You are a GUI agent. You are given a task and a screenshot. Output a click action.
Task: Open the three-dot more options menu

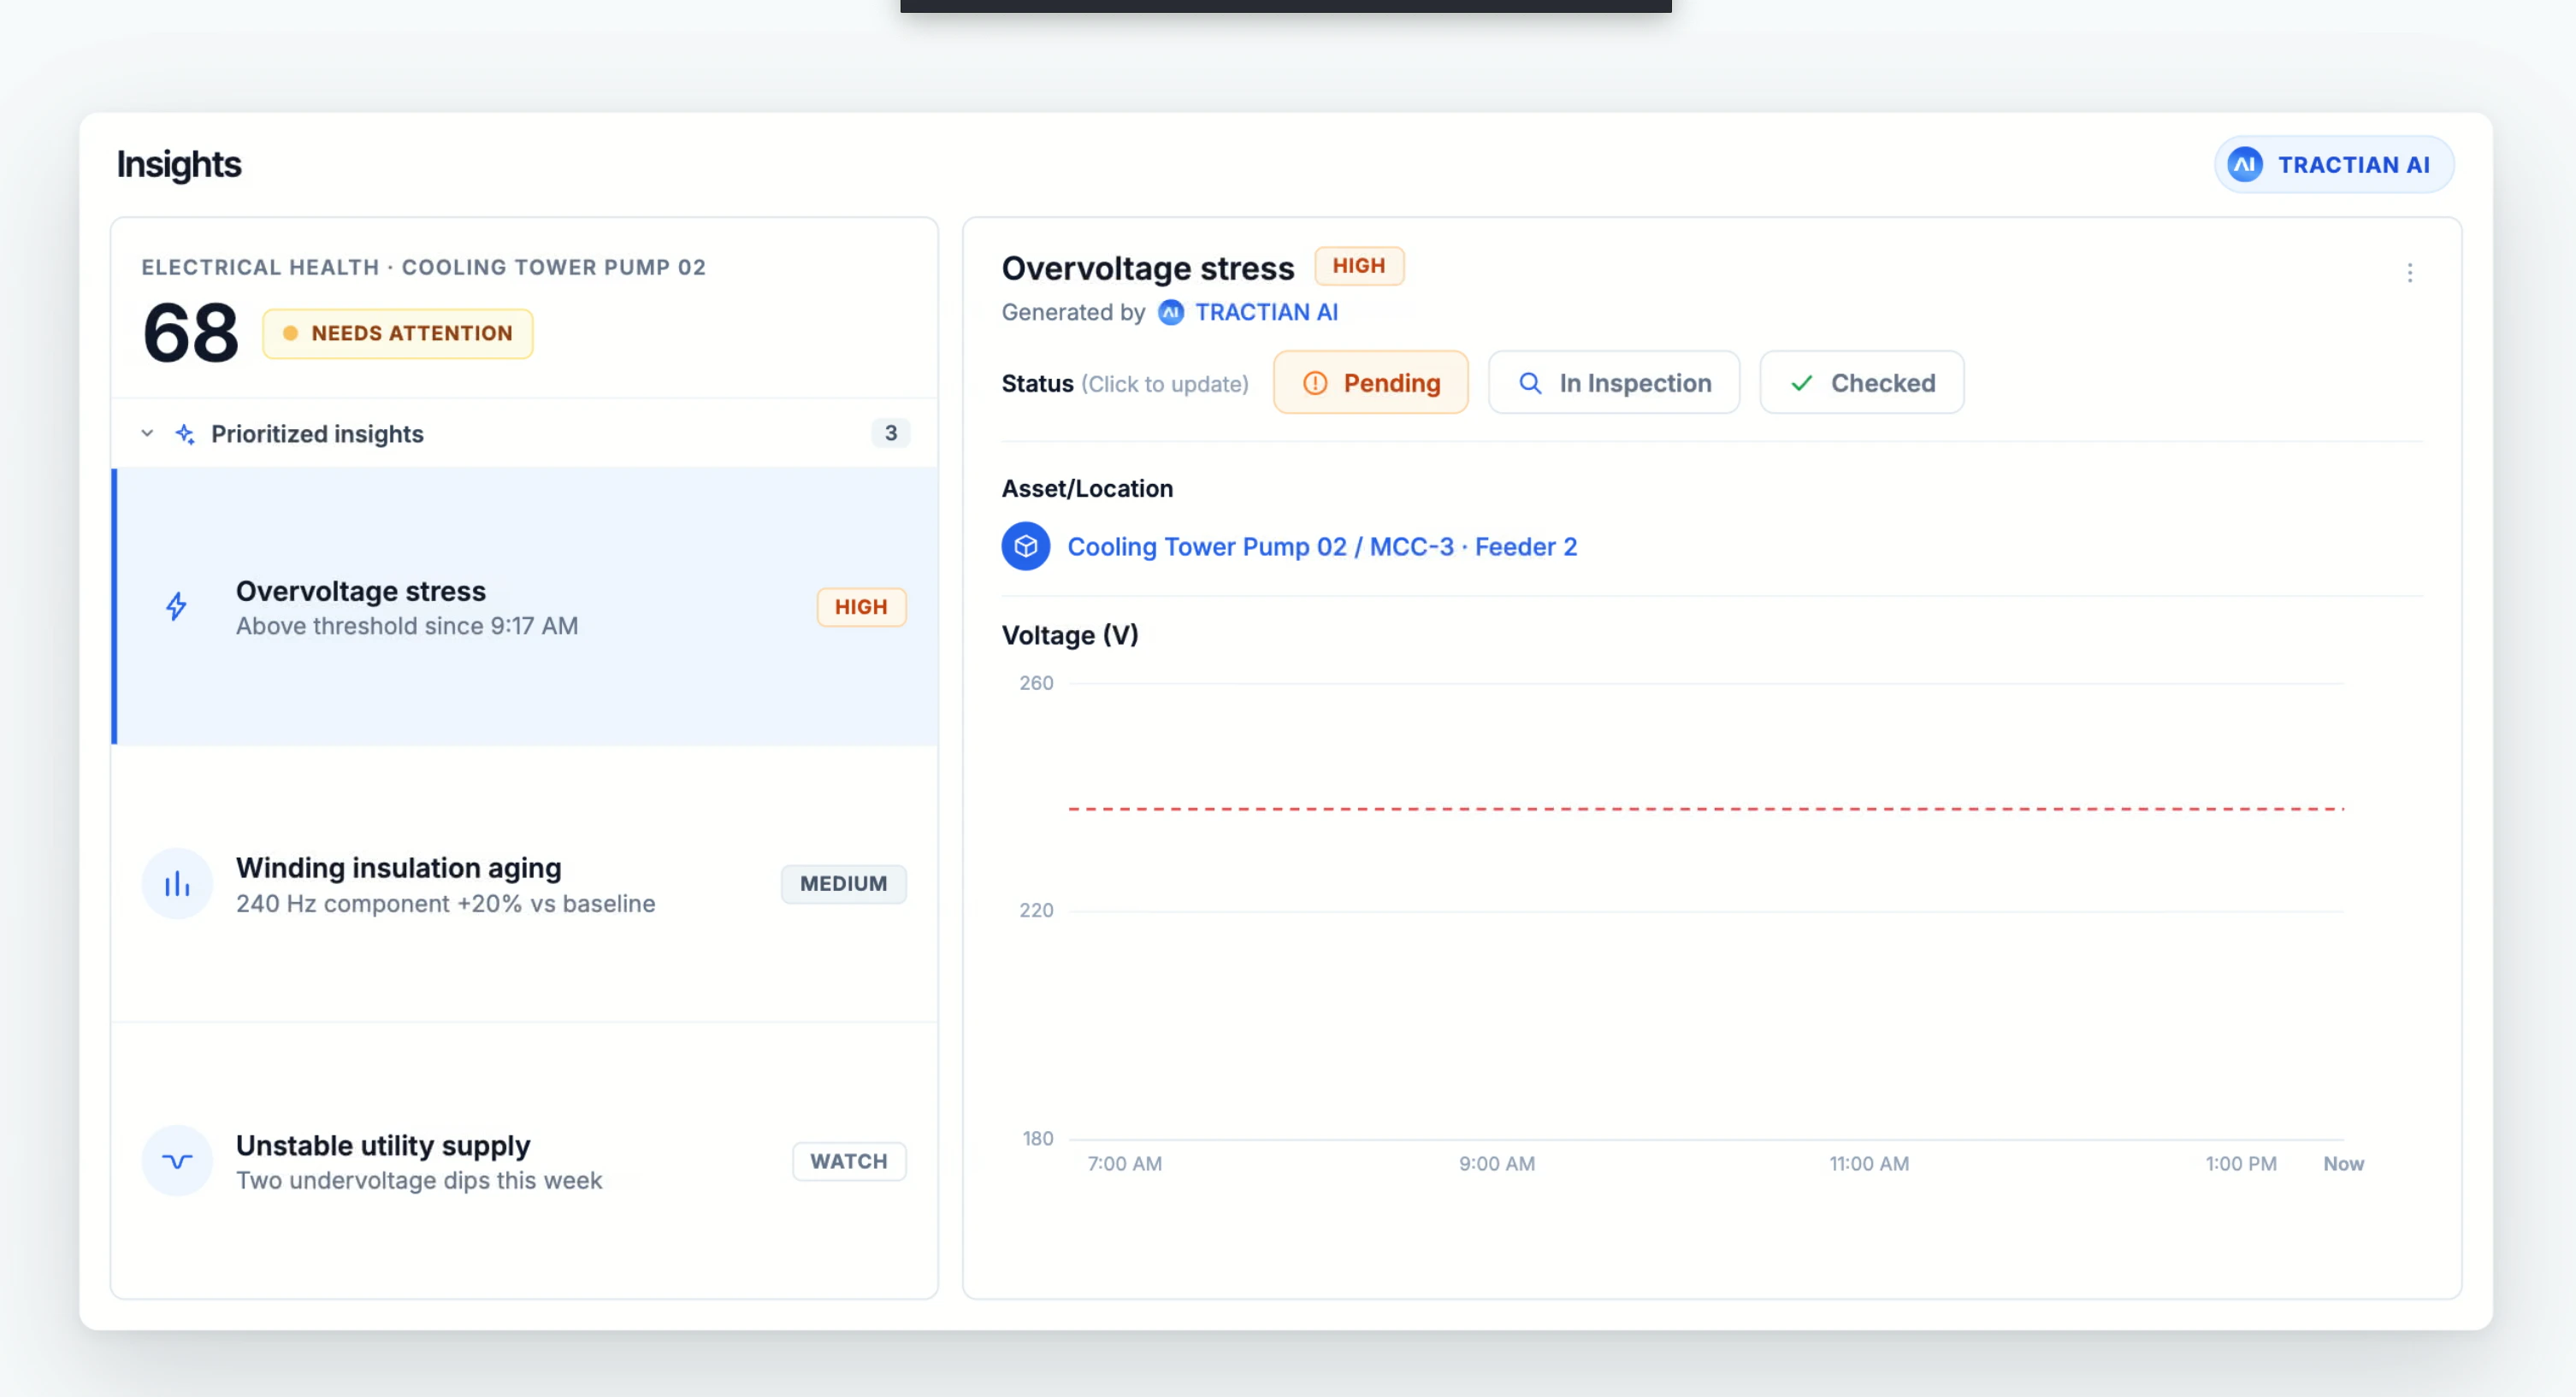(2409, 273)
